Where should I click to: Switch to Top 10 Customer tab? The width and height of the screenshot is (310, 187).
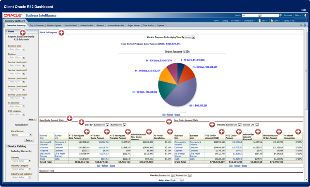coord(37,25)
